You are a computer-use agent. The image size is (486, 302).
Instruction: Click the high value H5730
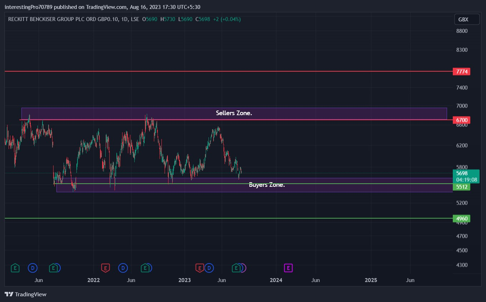click(167, 19)
